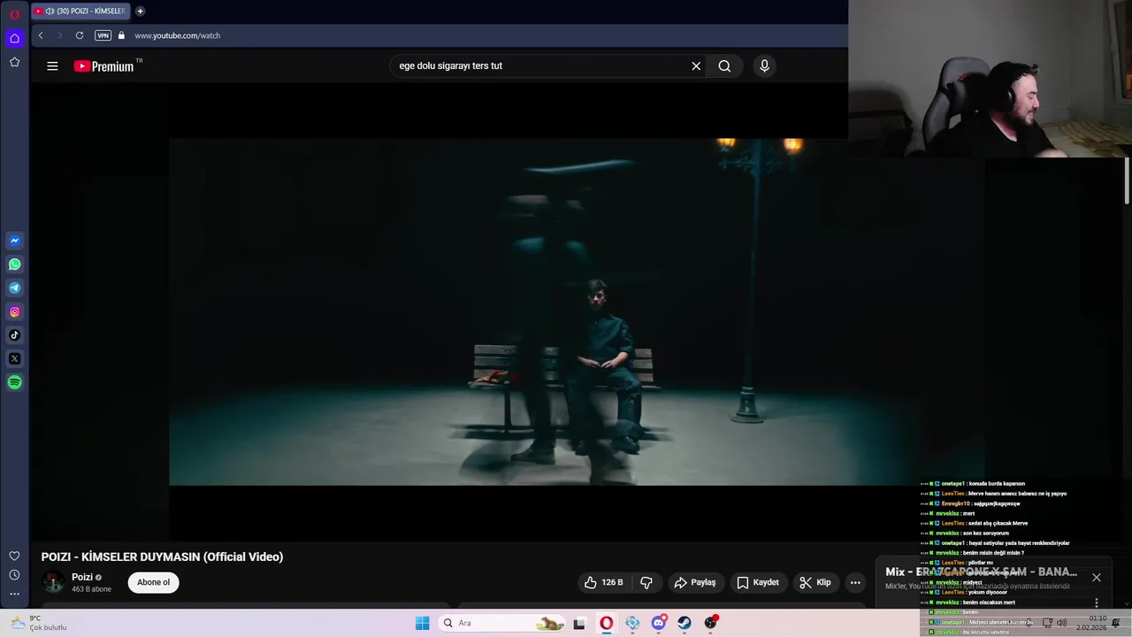Open Messenger in the Opera sidebar
This screenshot has width=1132, height=637.
[14, 241]
